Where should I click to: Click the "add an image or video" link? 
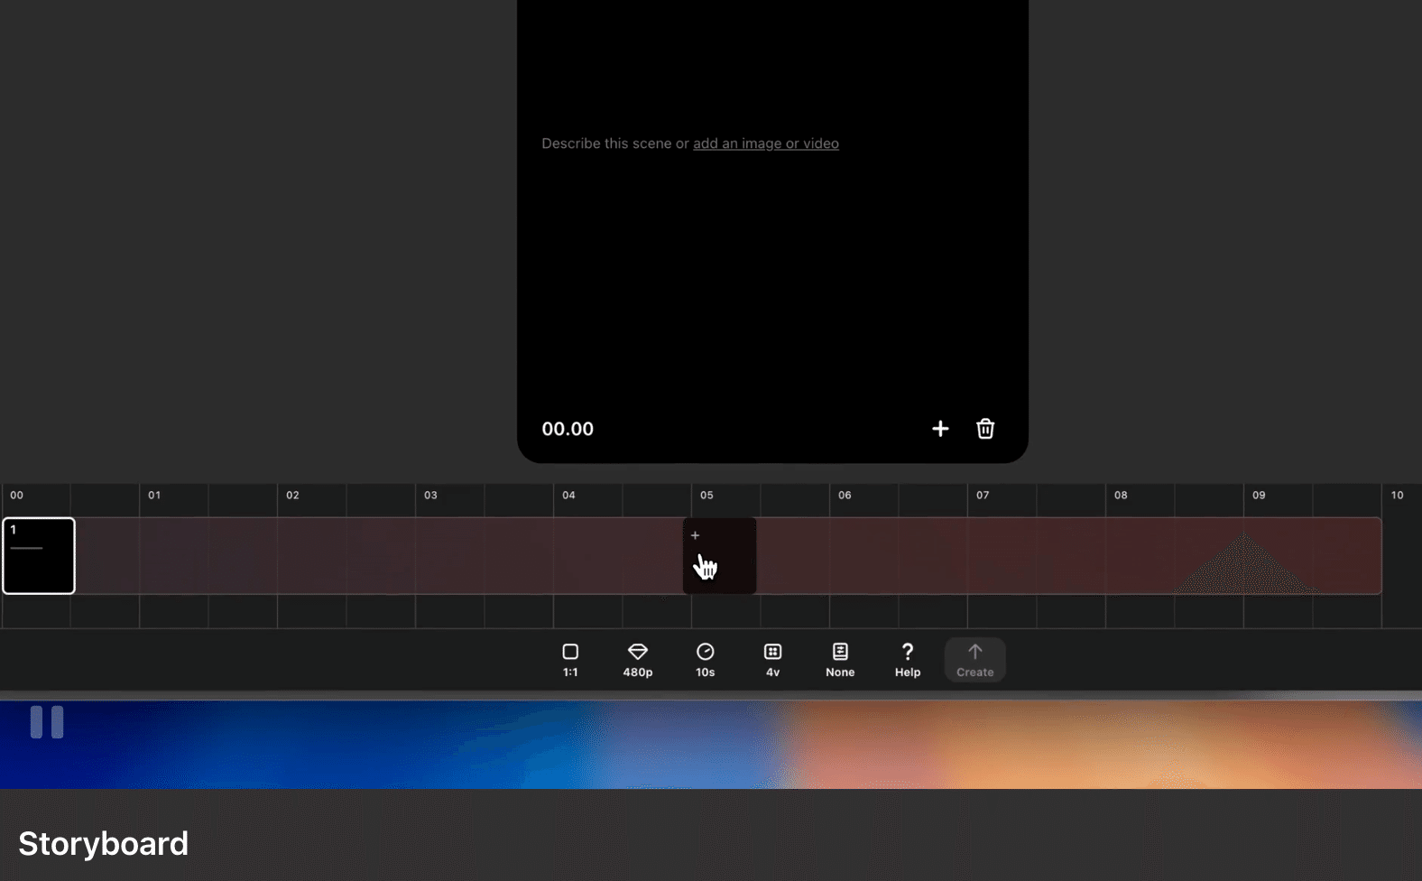pyautogui.click(x=765, y=144)
